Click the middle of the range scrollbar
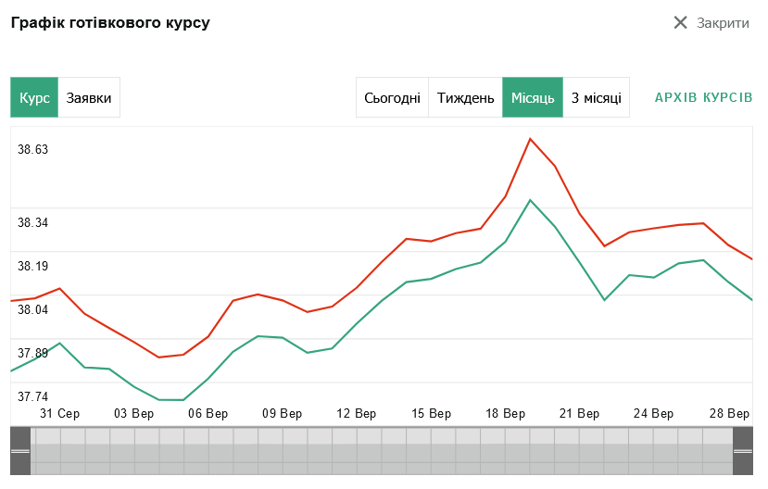This screenshot has height=489, width=768. [382, 451]
